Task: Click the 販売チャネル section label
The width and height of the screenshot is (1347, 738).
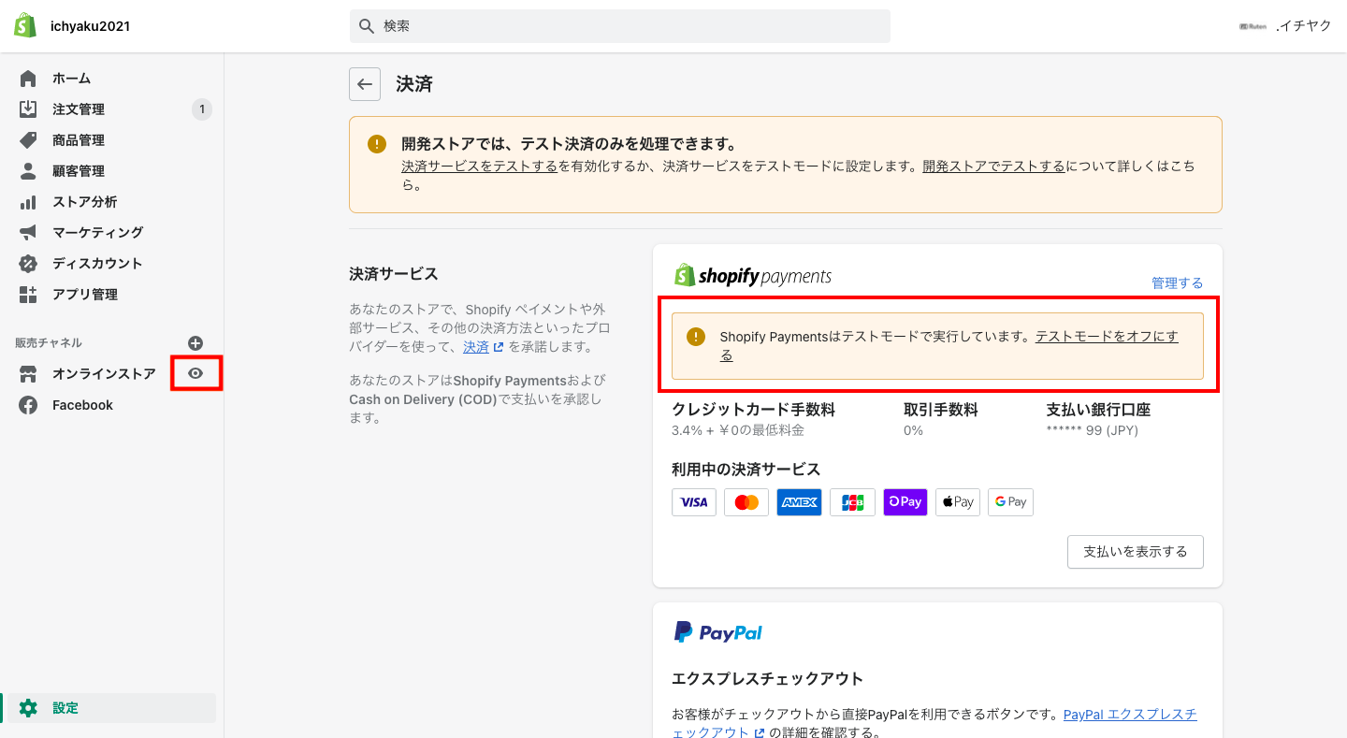Action: [49, 343]
